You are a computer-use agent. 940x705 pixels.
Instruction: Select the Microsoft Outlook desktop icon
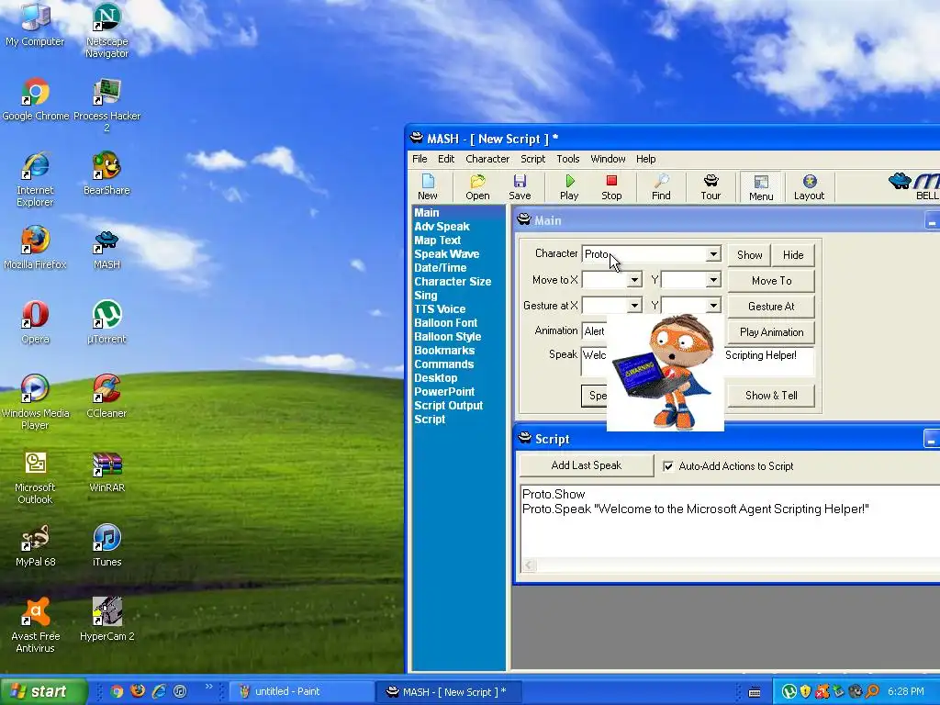point(35,477)
